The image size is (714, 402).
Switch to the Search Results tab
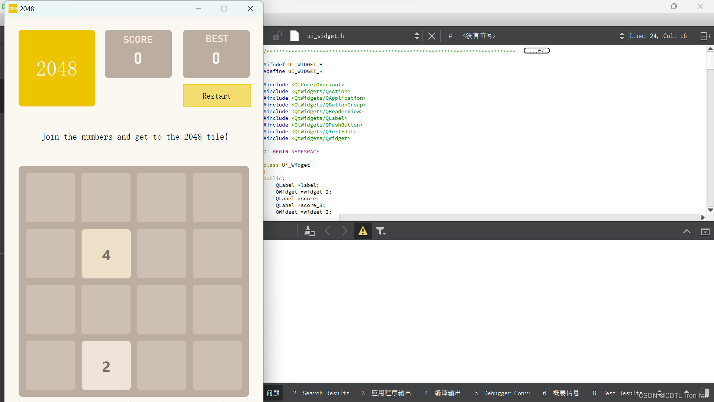pos(326,393)
